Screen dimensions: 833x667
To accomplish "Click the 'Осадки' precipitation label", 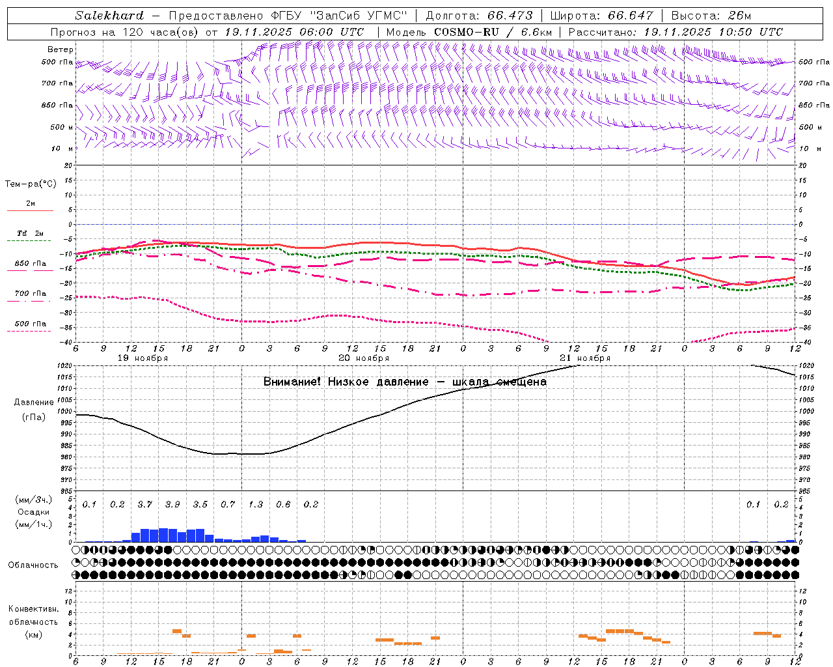I will (x=34, y=512).
